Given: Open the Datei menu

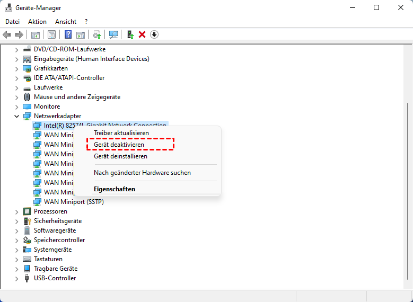Looking at the screenshot, I should (12, 22).
